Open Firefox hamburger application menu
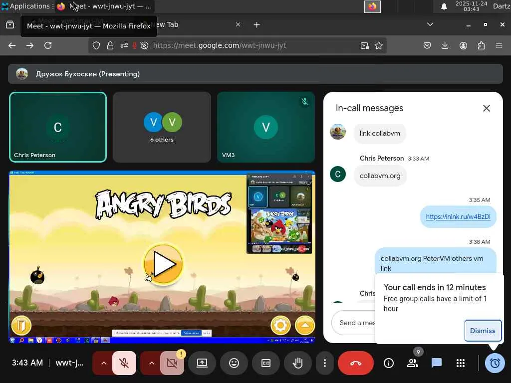 pyautogui.click(x=499, y=45)
